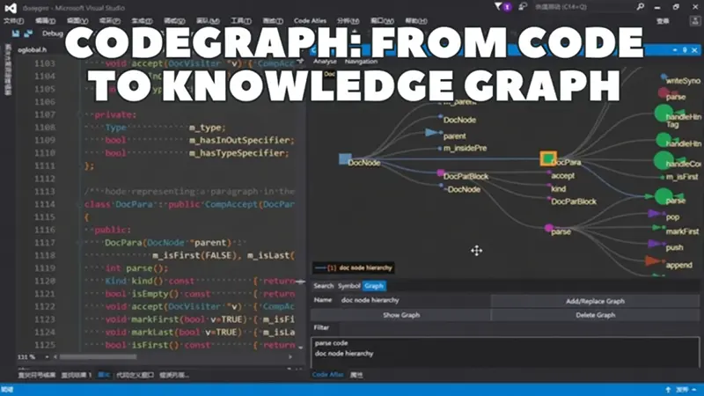Collapse the DocPara constructor fold marker
Screen dimensions: 704x396
point(79,243)
